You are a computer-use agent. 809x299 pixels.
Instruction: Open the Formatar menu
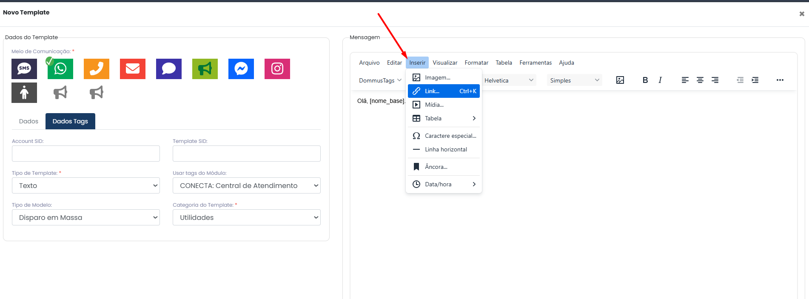pos(476,63)
